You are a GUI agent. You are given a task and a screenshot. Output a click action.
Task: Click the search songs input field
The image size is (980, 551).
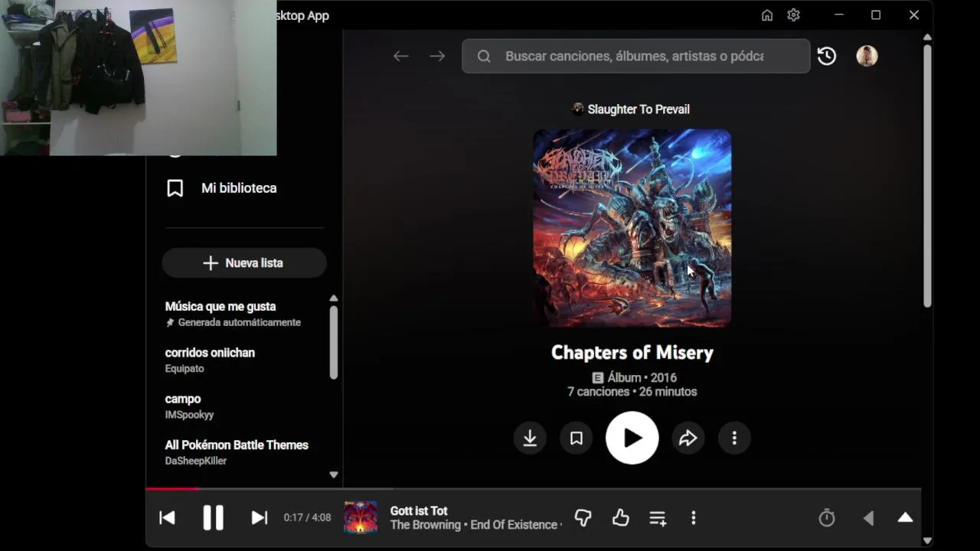(635, 56)
